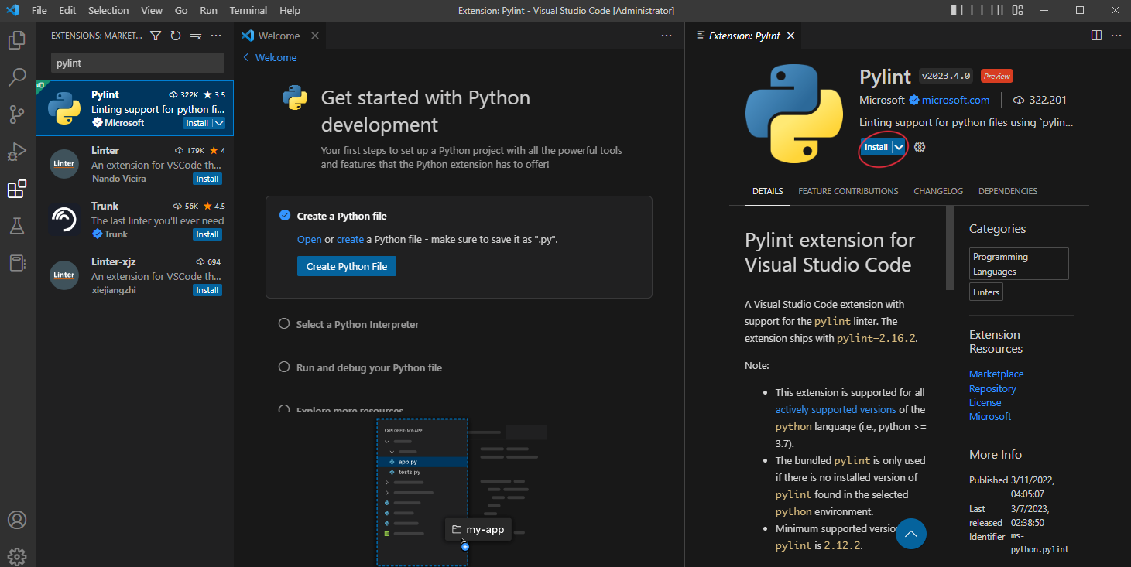This screenshot has width=1131, height=567.
Task: Click the 'create' link for a Python file
Action: [x=350, y=239]
